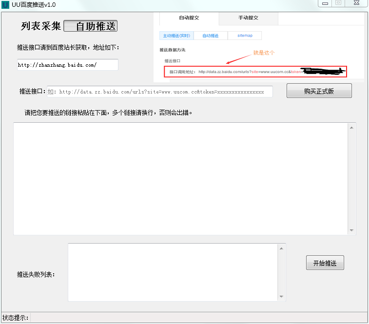The height and width of the screenshot is (324, 369).
Task: Click the 状态提示 status bar label
Action: [x=15, y=318]
